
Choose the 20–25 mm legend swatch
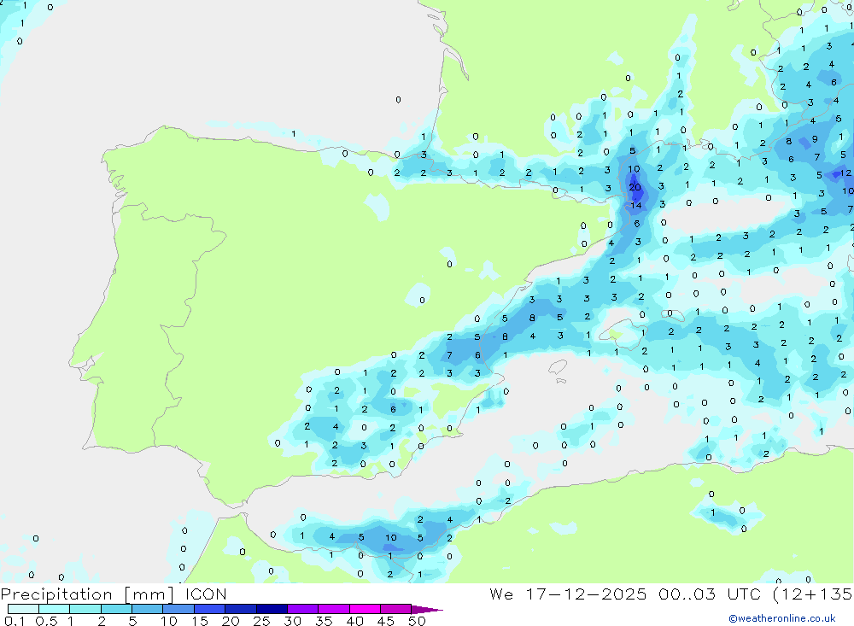241,609
